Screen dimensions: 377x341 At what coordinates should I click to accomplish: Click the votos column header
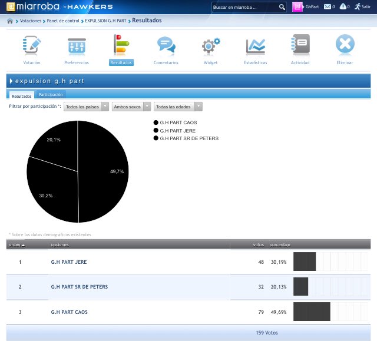258,244
